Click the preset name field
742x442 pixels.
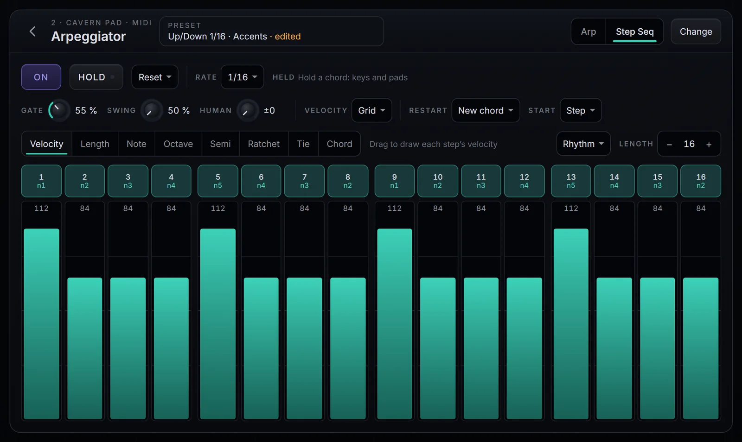[x=271, y=32]
